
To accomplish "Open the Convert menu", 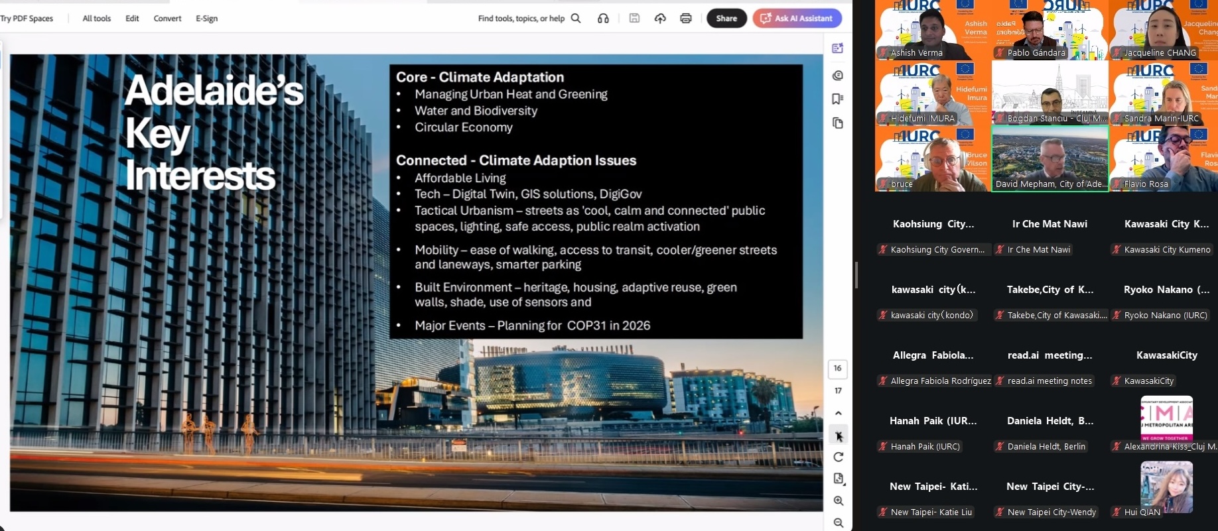I will [x=167, y=19].
